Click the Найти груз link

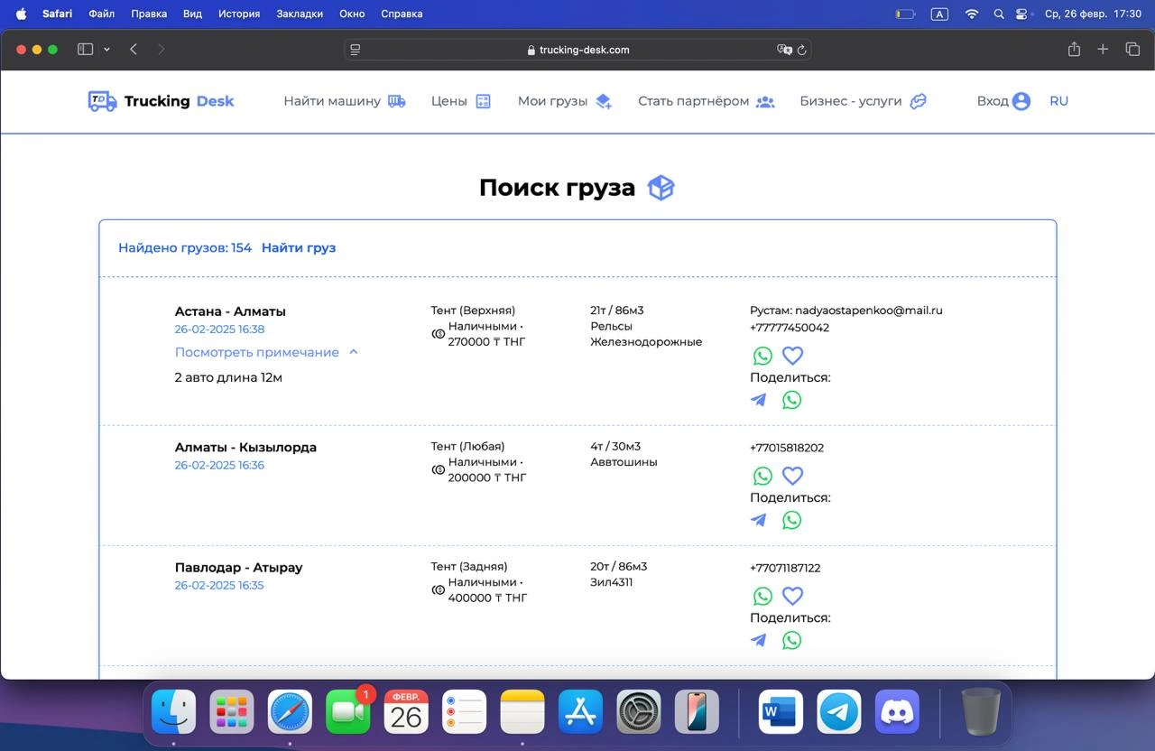pyautogui.click(x=299, y=247)
